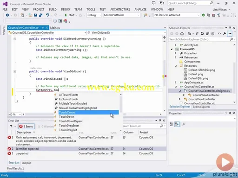Click the Description column header
This screenshot has width=238, height=178.
point(24,133)
